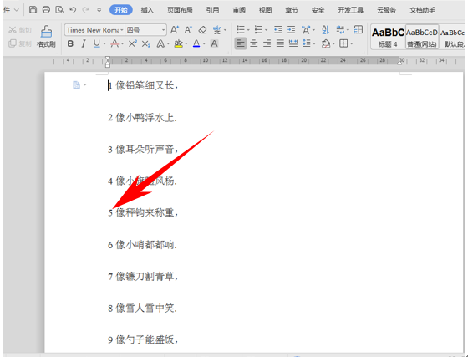Click the 剪切 cut button
Image resolution: width=468 pixels, height=357 pixels.
tap(20, 30)
